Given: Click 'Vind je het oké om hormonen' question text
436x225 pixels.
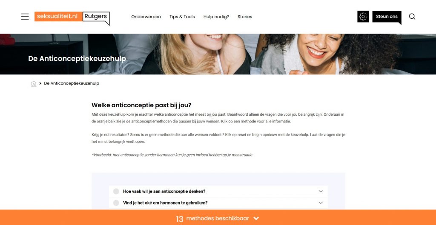Looking at the screenshot, I should click(165, 203).
